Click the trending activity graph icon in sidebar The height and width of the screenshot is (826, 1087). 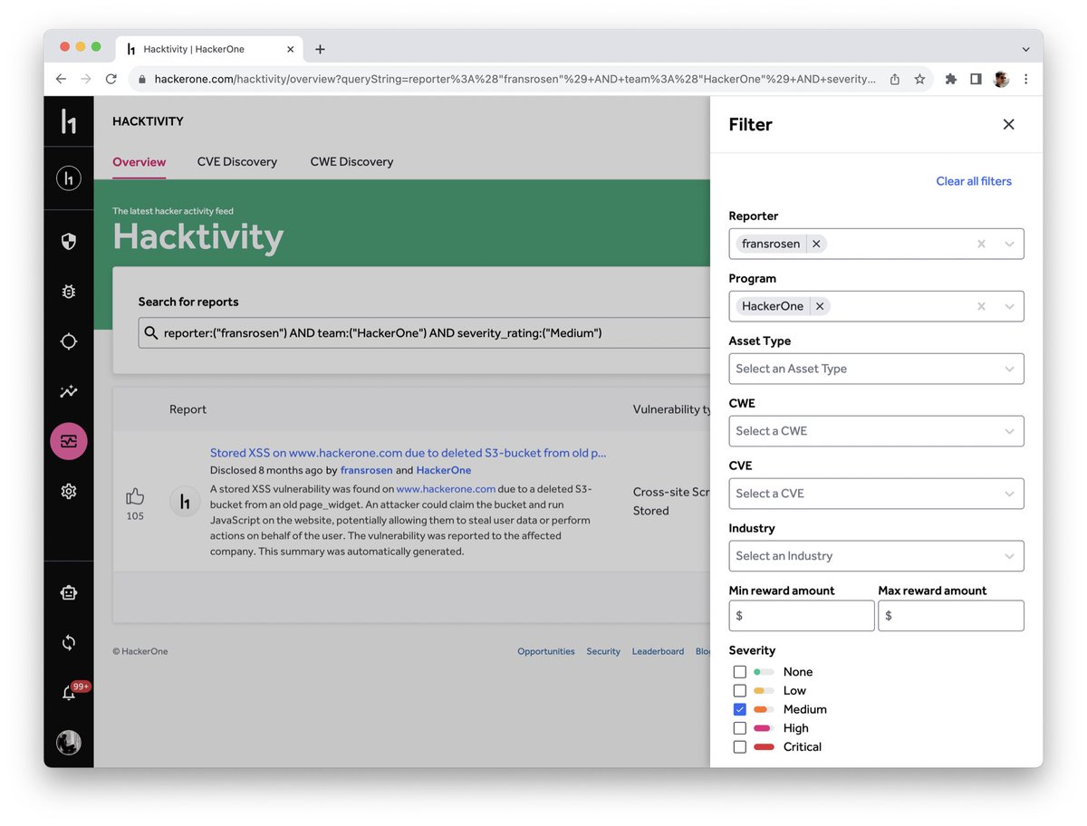coord(69,391)
